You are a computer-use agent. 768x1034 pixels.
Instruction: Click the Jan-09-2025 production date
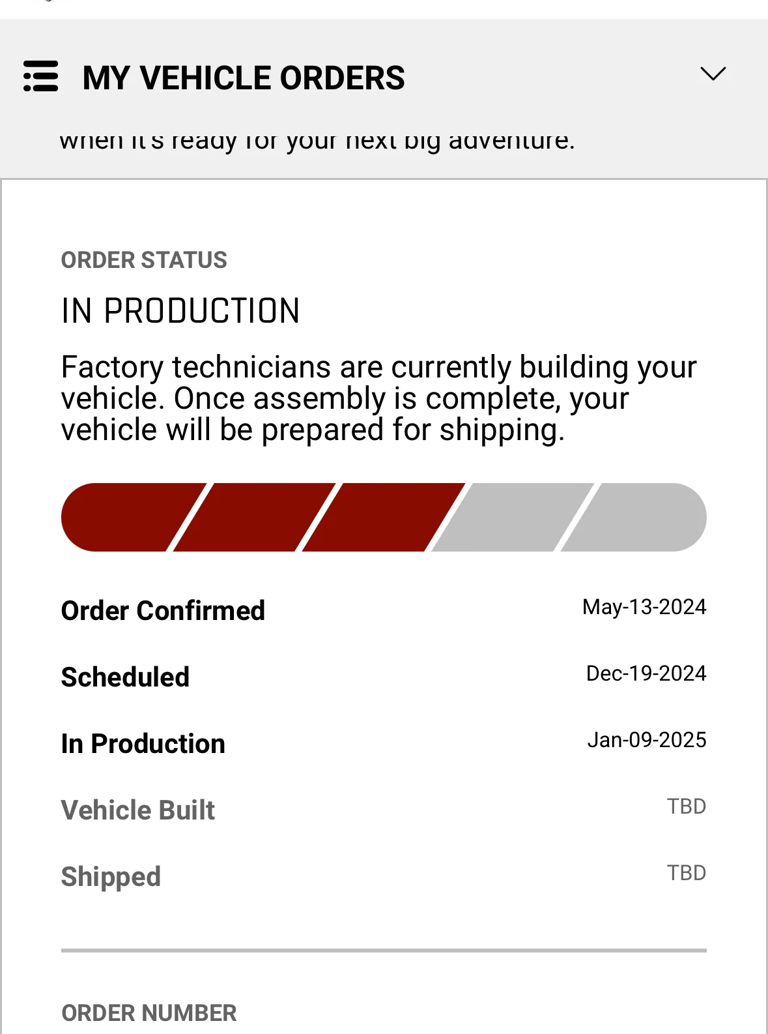[x=647, y=740]
